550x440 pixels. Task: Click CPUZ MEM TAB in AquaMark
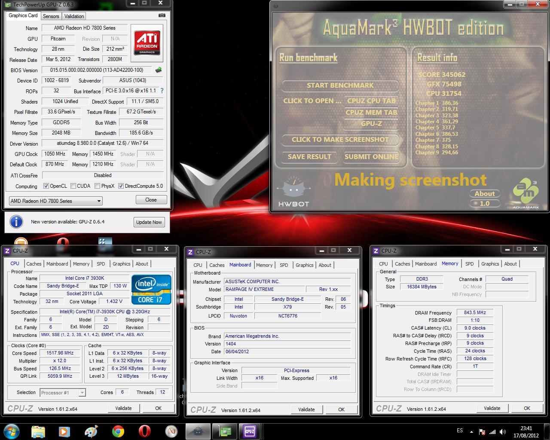click(x=371, y=112)
